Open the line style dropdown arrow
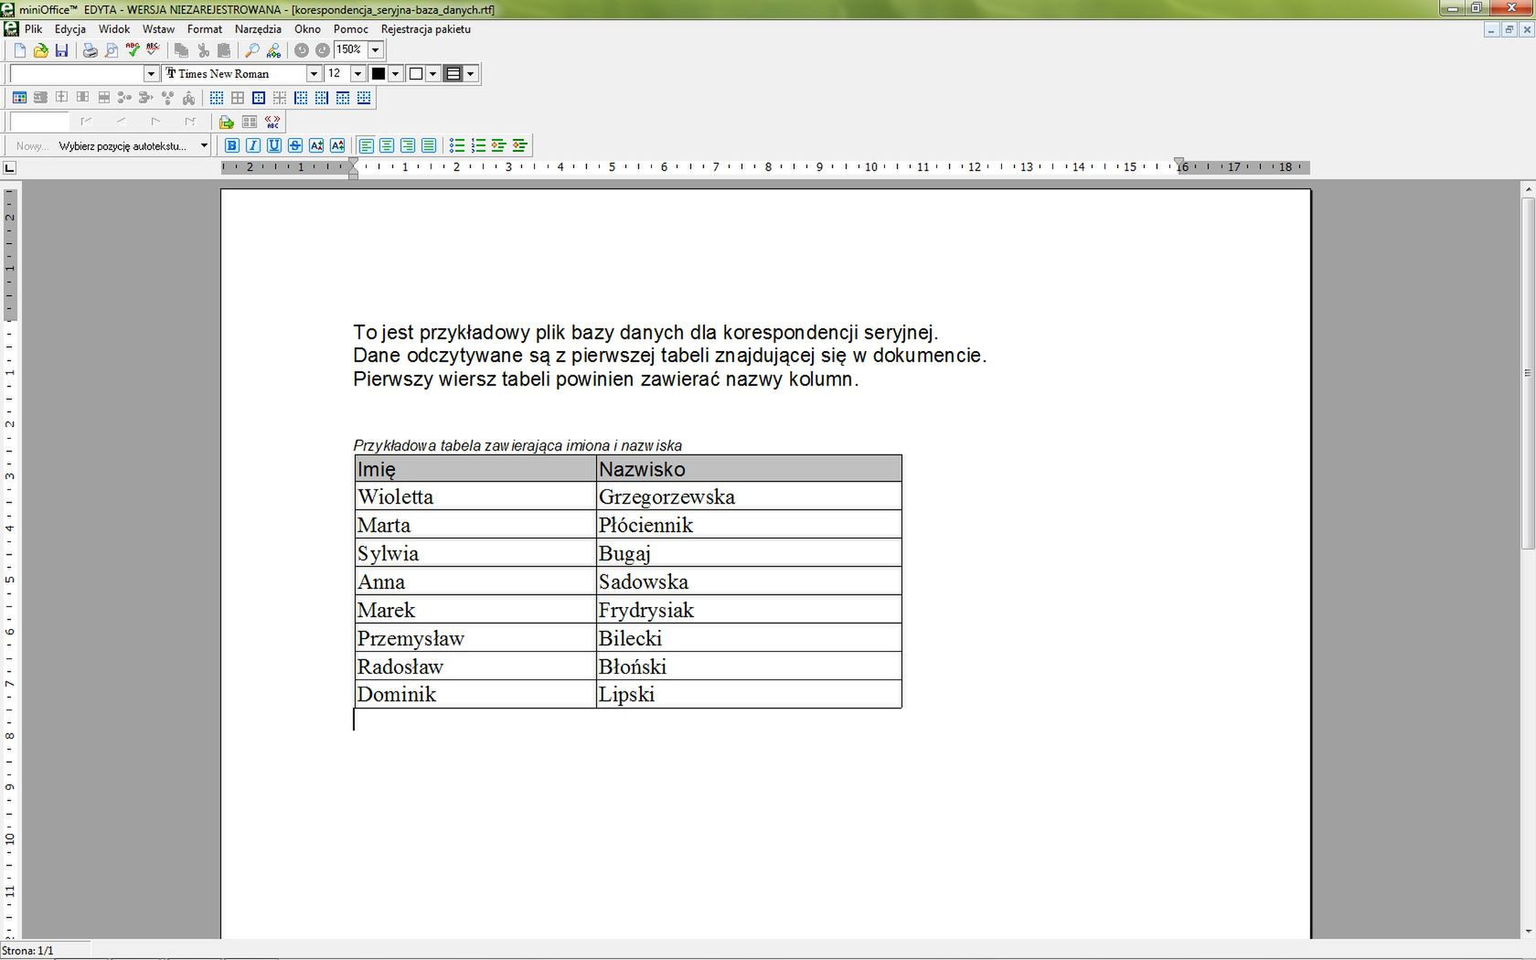Viewport: 1536px width, 960px height. tap(470, 74)
